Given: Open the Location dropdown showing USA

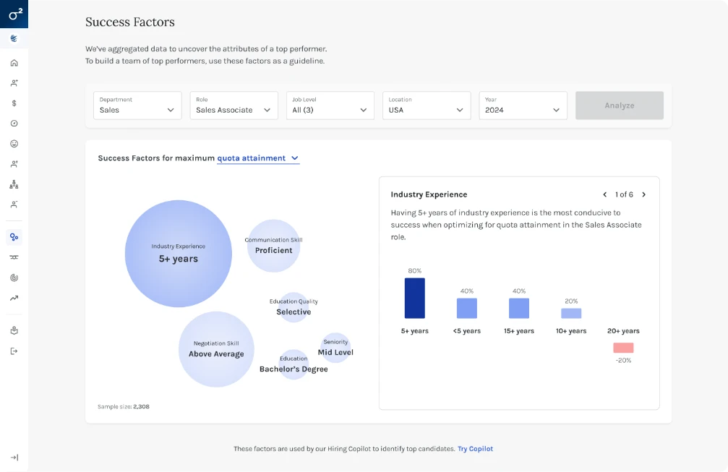Looking at the screenshot, I should click(x=427, y=106).
